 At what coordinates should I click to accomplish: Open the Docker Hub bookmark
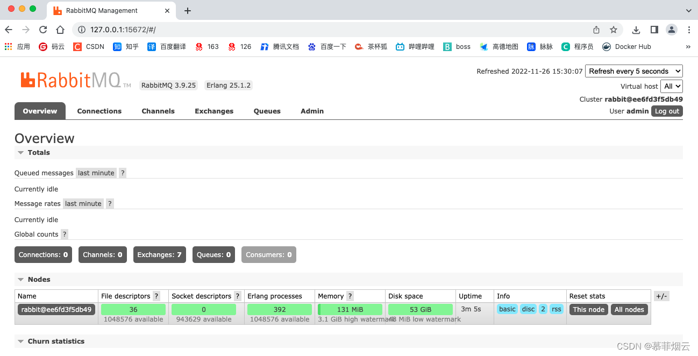tap(626, 47)
